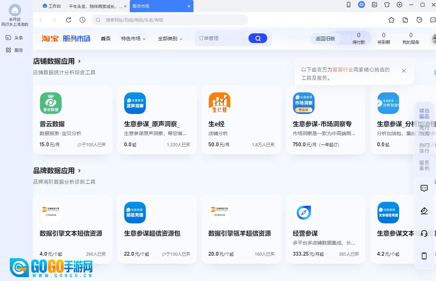Click the chat message icon in right sidebar
Image resolution: width=436 pixels, height=281 pixels.
(424, 188)
